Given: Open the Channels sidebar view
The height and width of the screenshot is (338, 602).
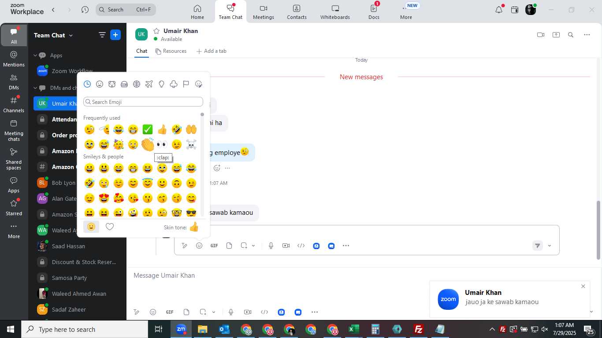Looking at the screenshot, I should tap(14, 105).
